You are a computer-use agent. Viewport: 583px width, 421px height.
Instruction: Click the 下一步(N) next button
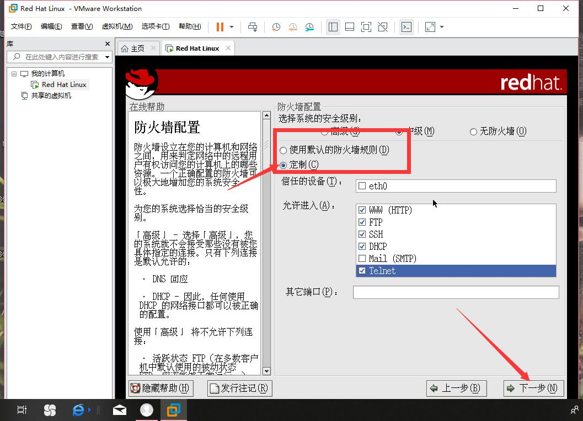tap(533, 389)
